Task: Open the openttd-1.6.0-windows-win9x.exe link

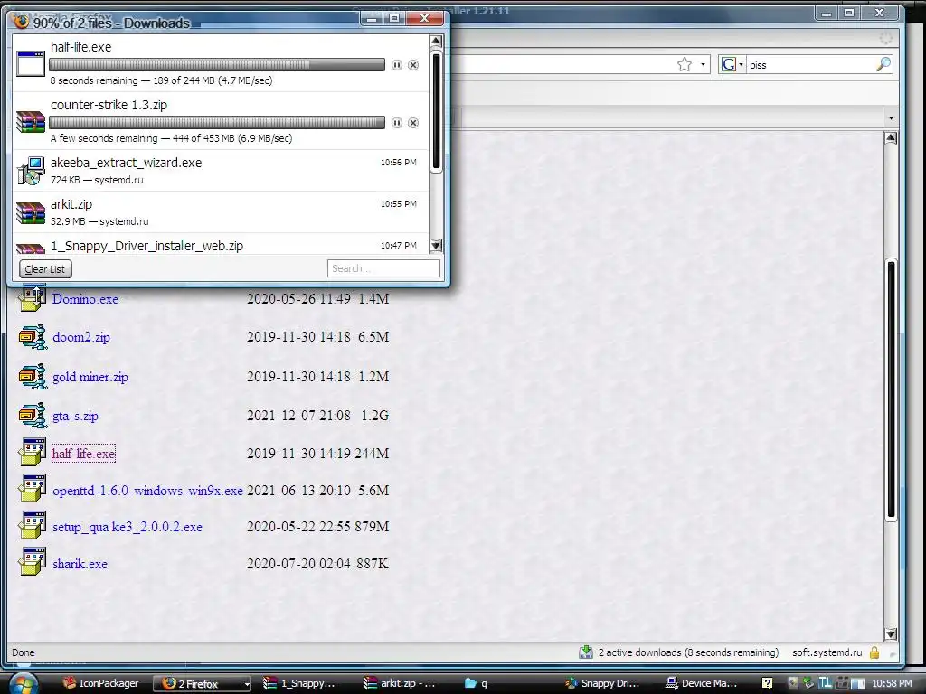Action: coord(147,491)
